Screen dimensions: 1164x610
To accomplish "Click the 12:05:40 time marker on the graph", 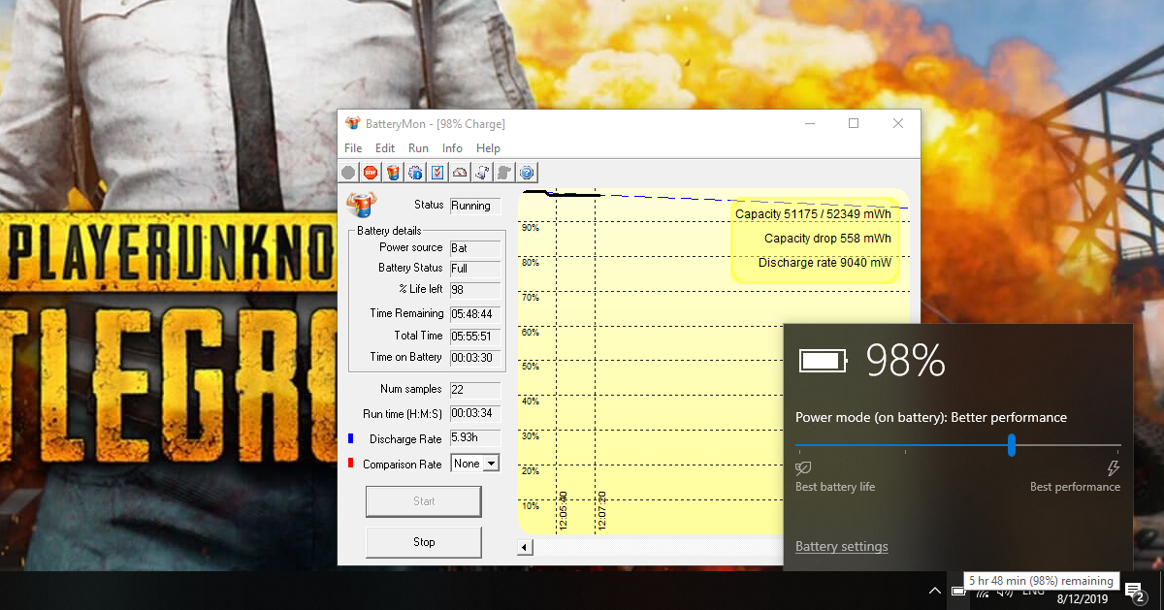I will (x=564, y=510).
